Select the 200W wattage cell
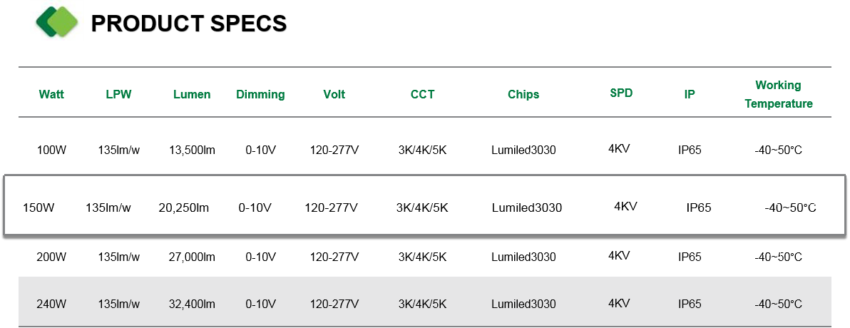This screenshot has width=850, height=328. coord(51,257)
